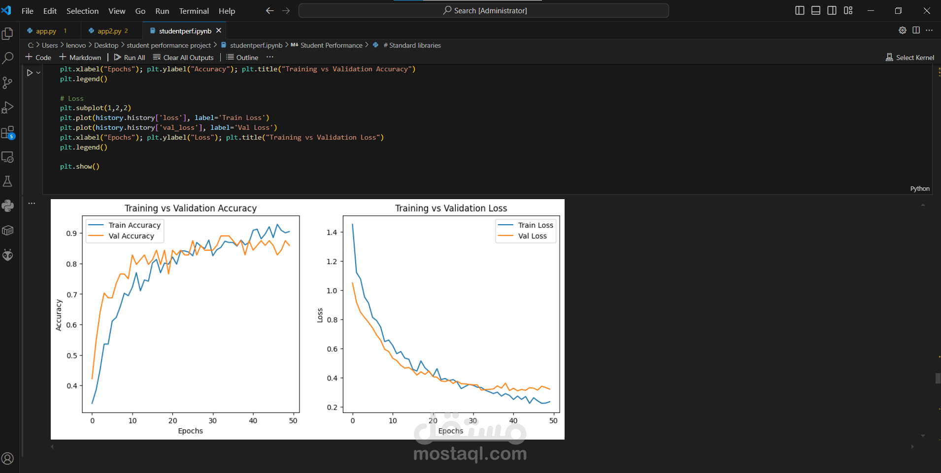Open the View menu
Screen dimensions: 941x473
[117, 11]
